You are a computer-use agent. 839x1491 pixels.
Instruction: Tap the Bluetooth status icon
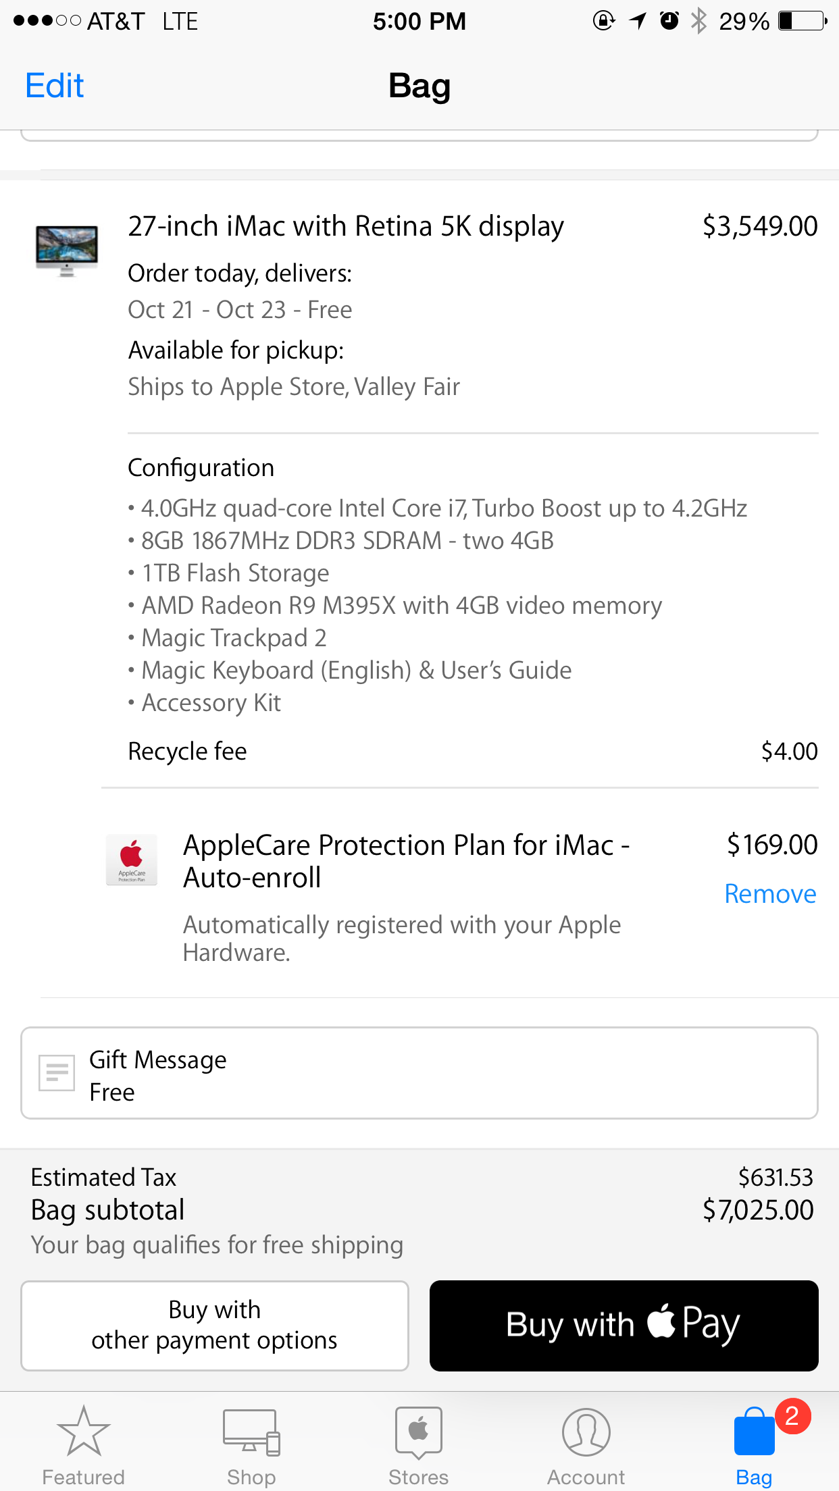coord(699,21)
